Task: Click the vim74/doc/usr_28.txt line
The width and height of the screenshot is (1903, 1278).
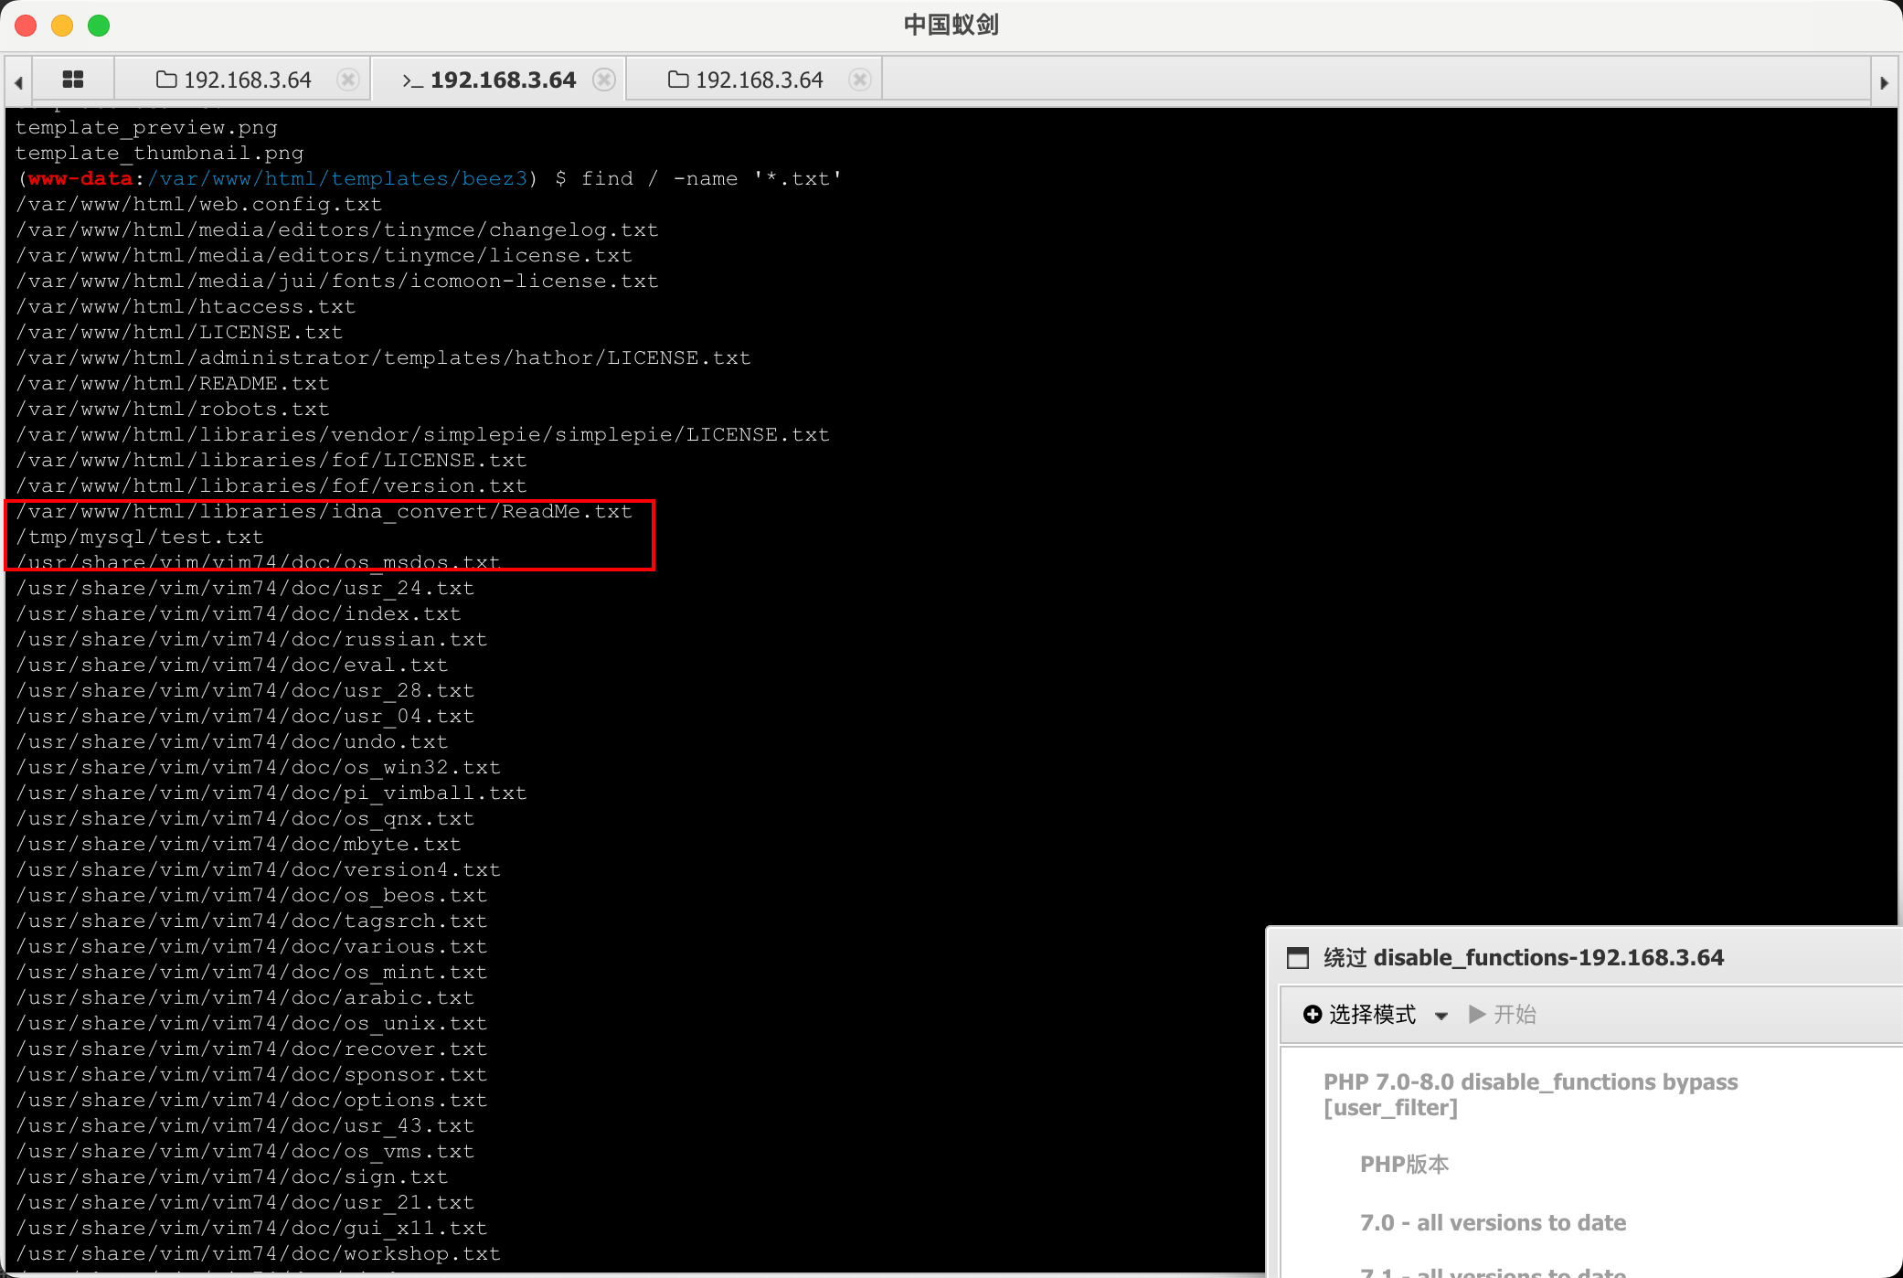Action: point(245,690)
